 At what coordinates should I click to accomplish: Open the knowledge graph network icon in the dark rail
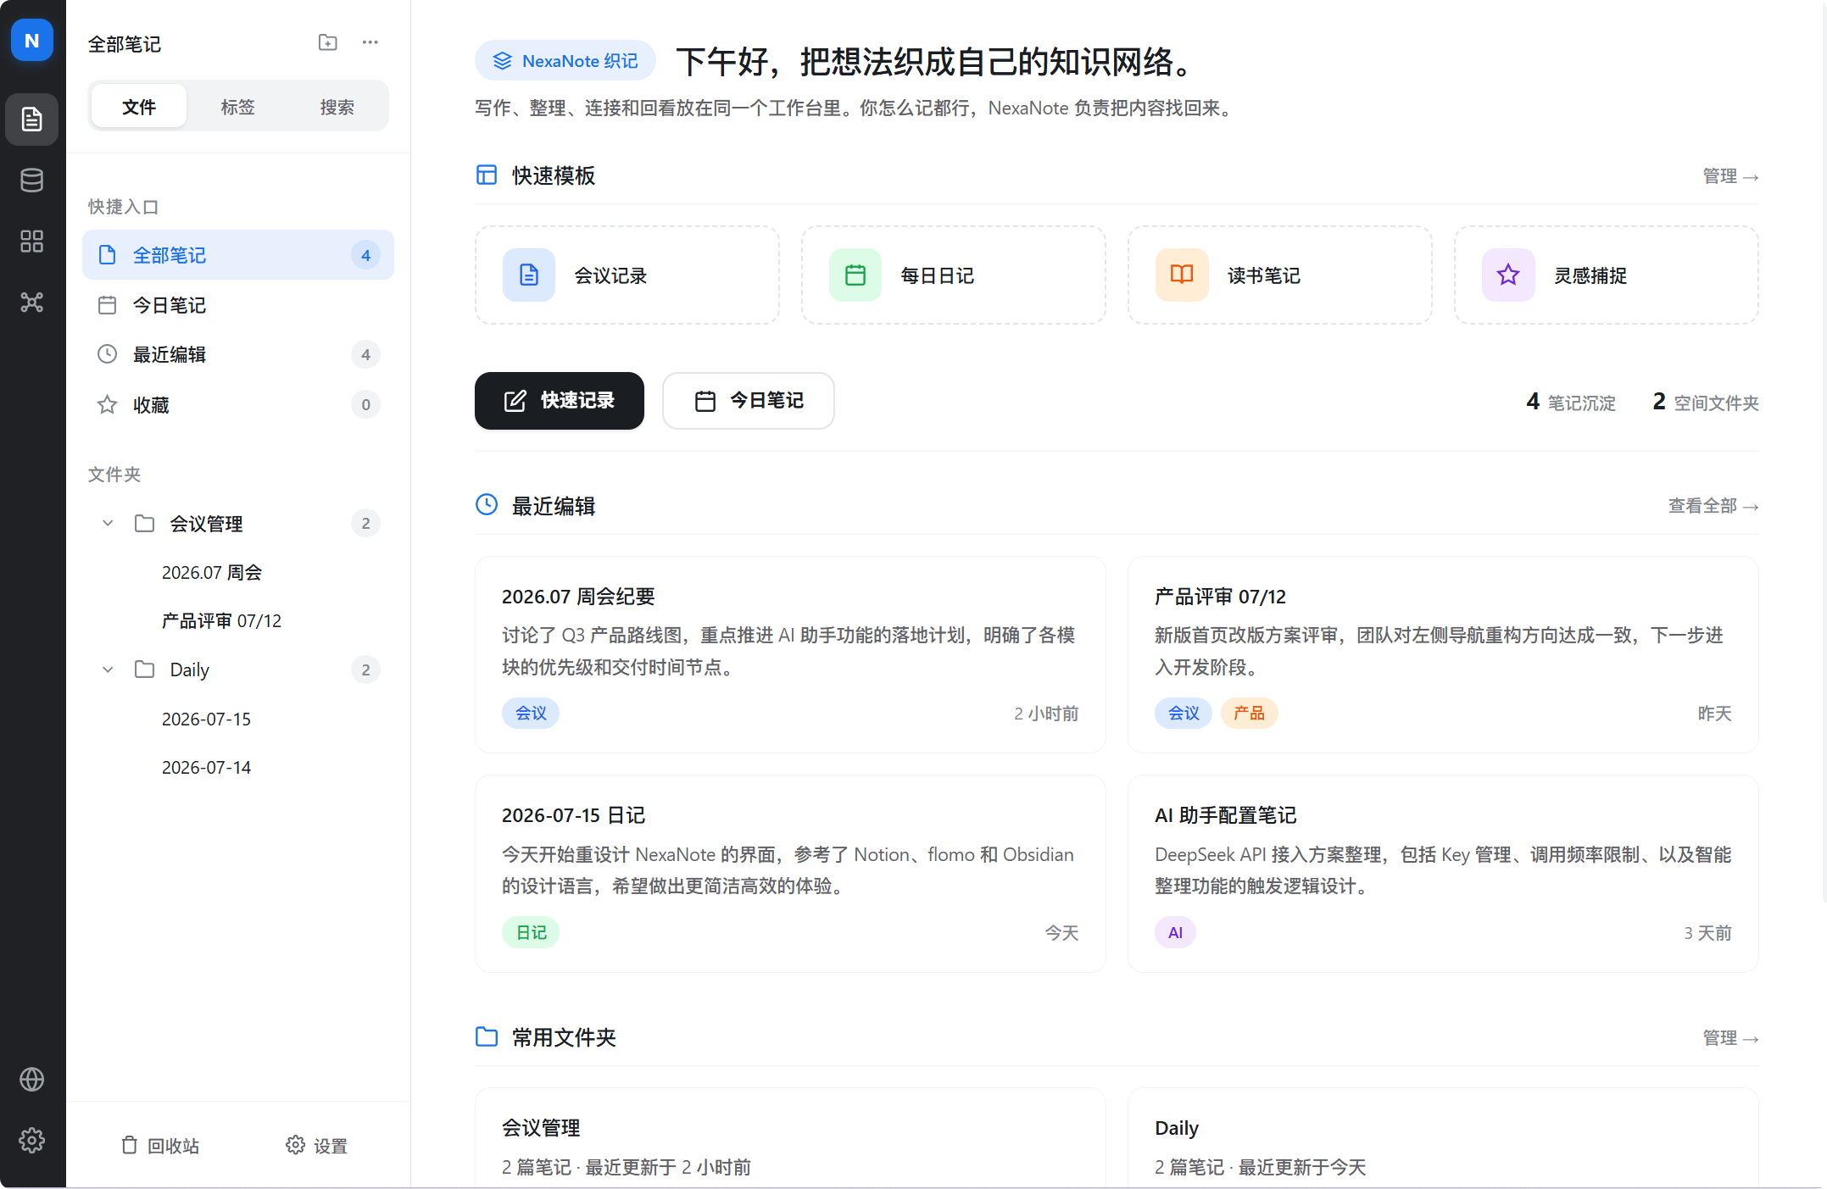click(32, 302)
